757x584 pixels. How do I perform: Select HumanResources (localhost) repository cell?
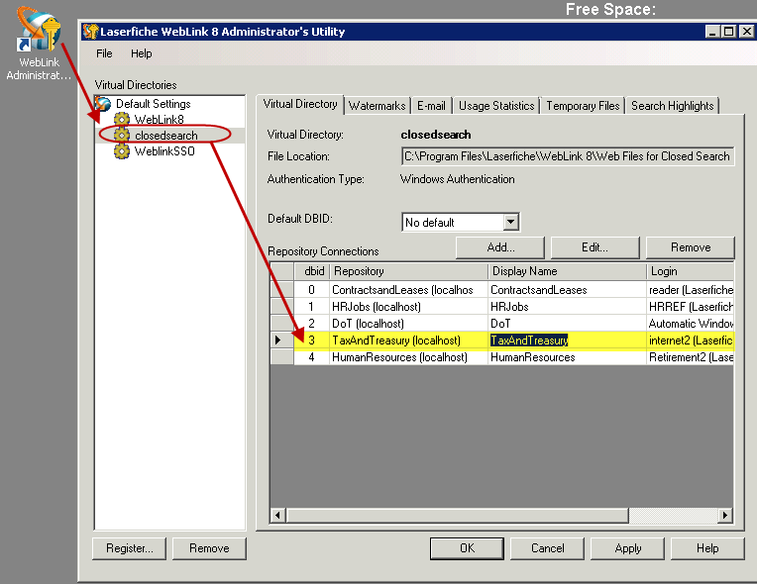(x=409, y=357)
